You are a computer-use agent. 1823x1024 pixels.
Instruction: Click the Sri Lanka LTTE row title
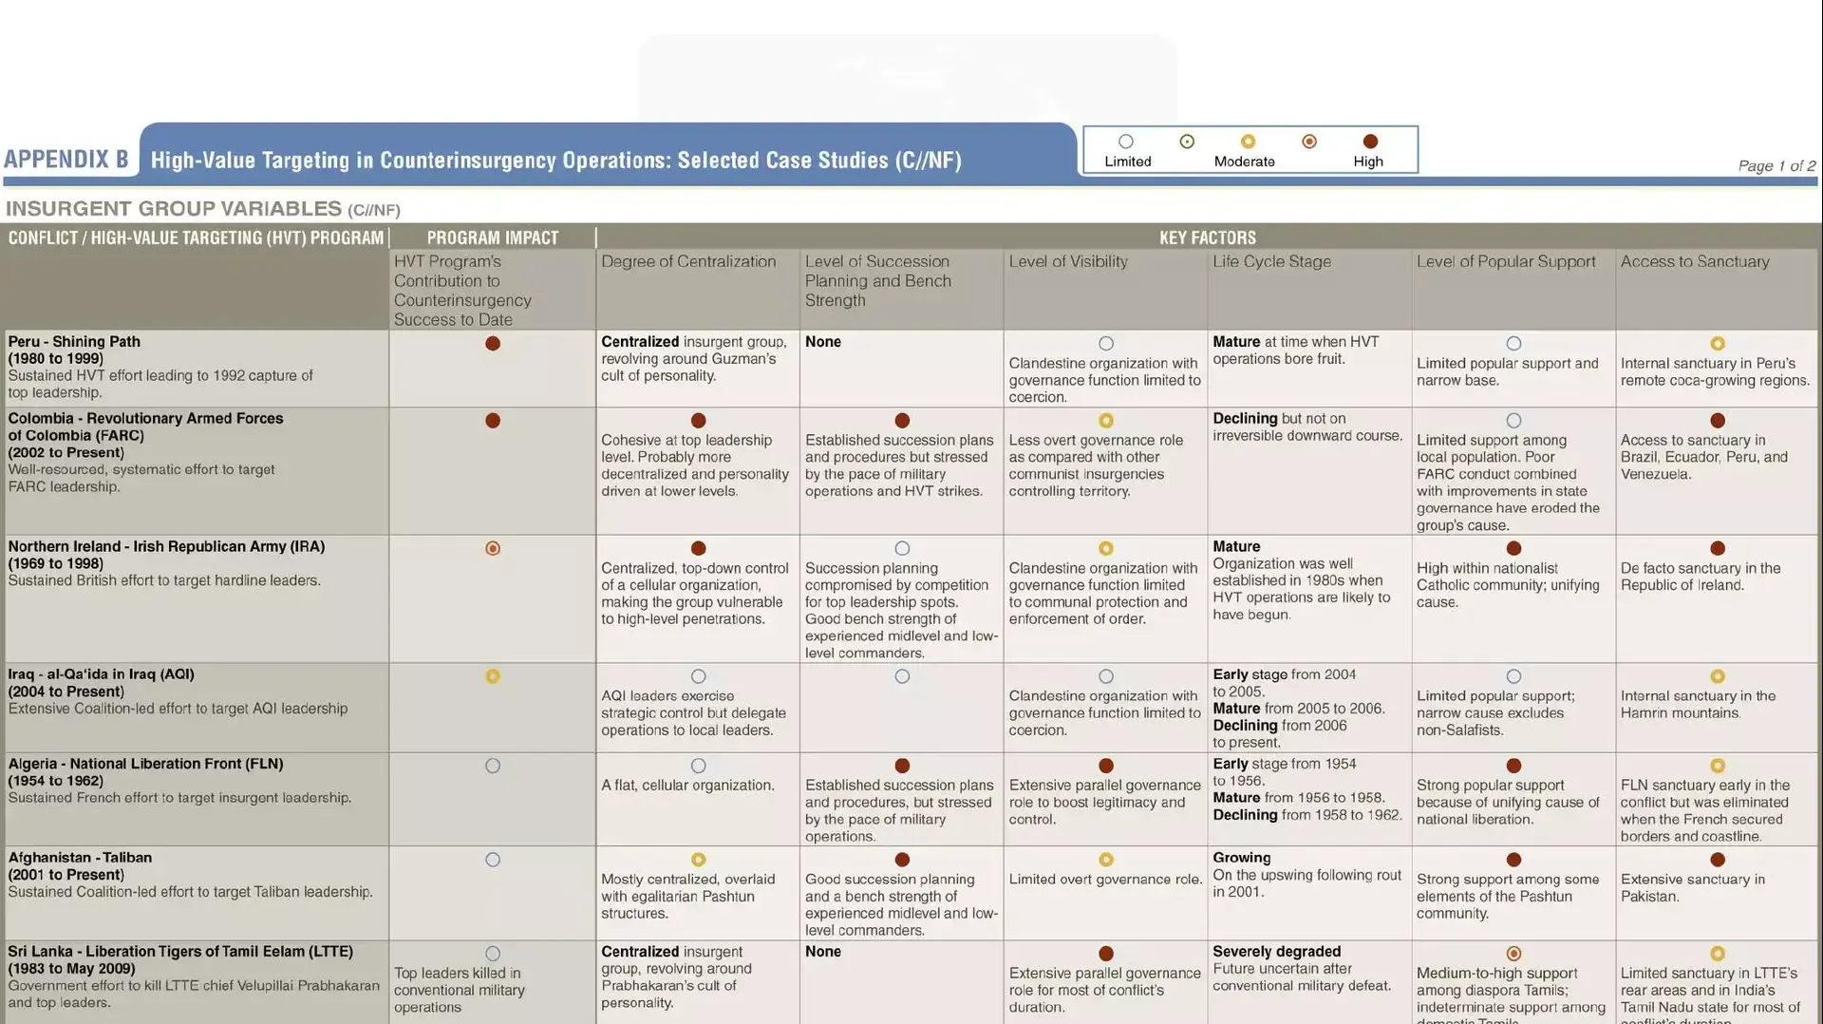(180, 952)
